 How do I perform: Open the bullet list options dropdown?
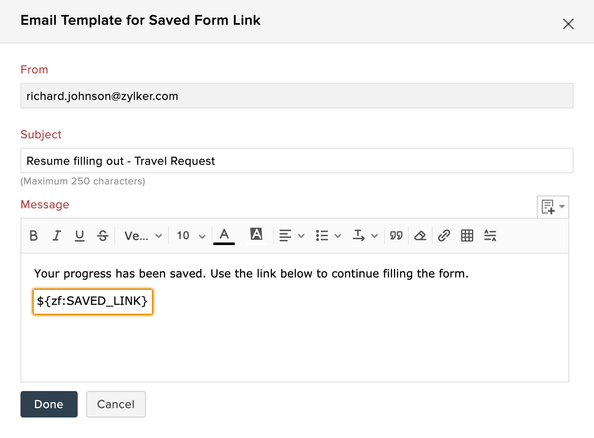[328, 236]
